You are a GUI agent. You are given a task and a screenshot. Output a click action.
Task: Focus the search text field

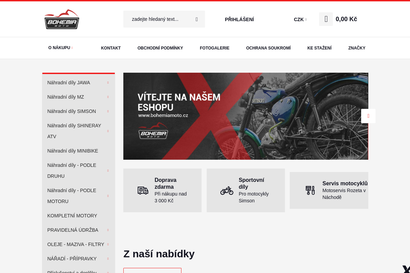coord(159,19)
